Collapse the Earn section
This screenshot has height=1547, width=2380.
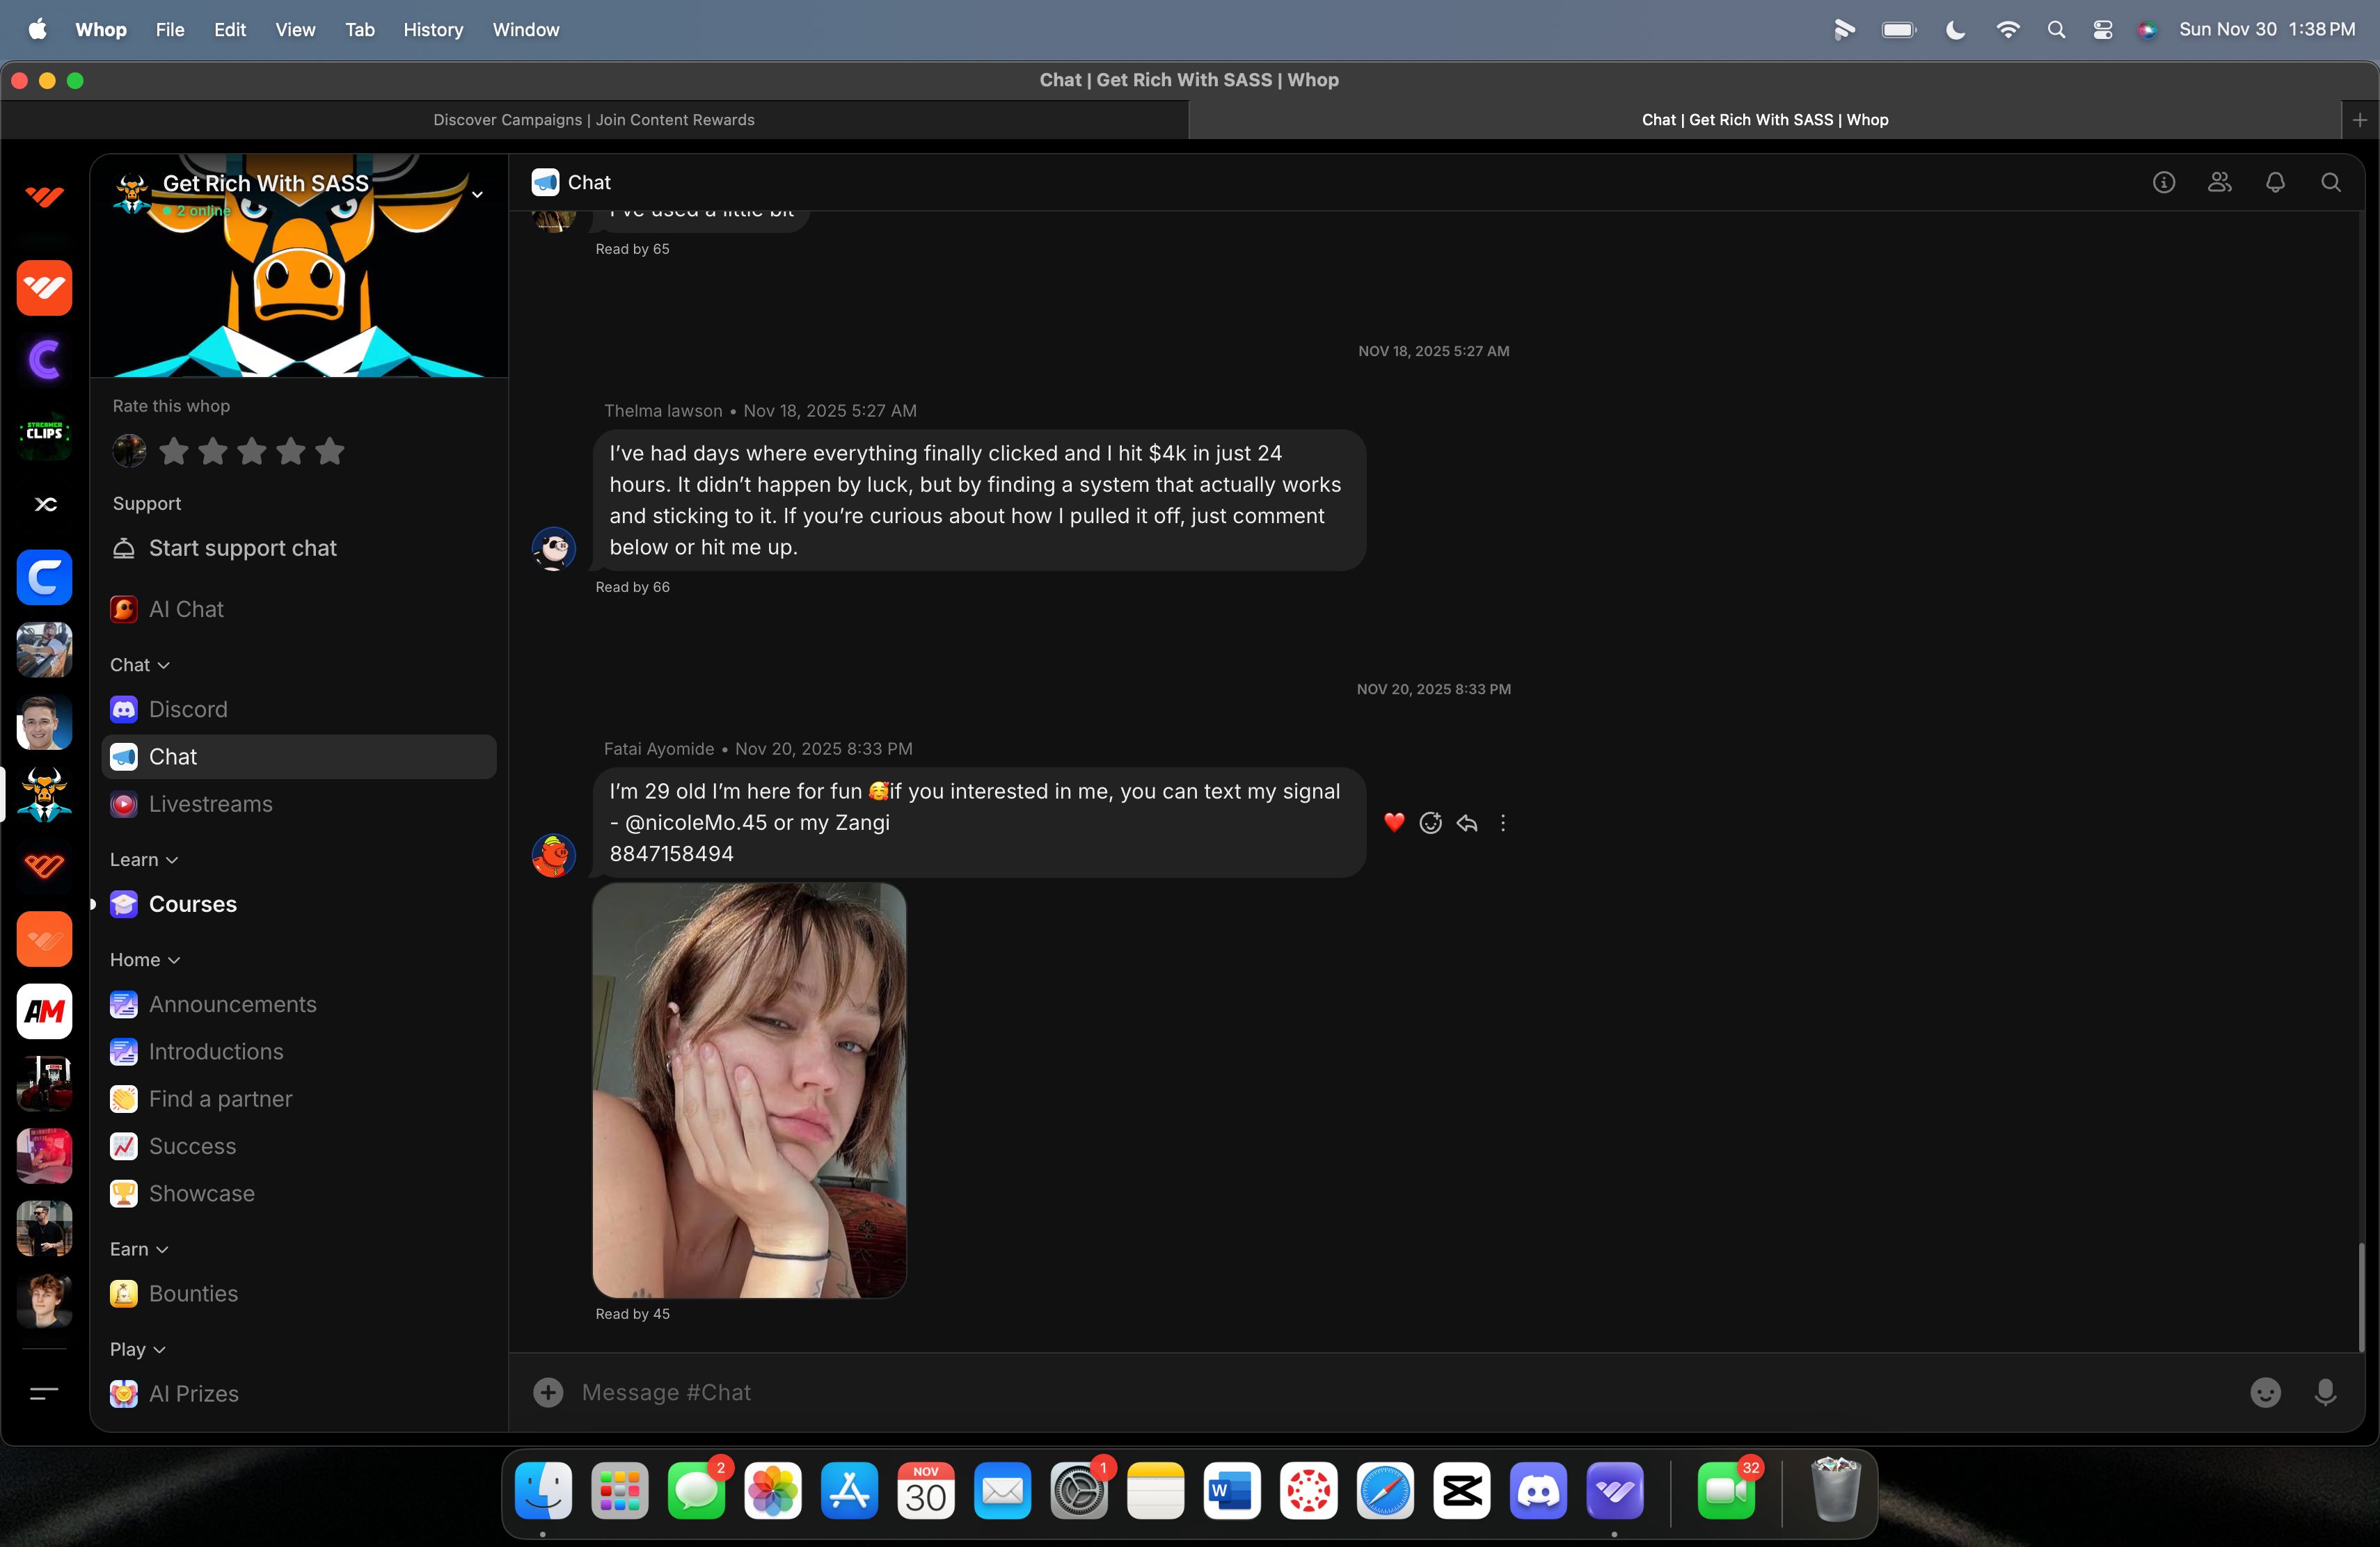[139, 1249]
